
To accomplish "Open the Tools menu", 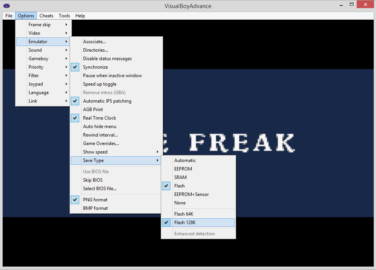I will pos(65,16).
